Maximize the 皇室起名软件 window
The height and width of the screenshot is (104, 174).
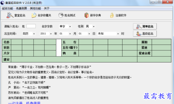click(x=159, y=2)
